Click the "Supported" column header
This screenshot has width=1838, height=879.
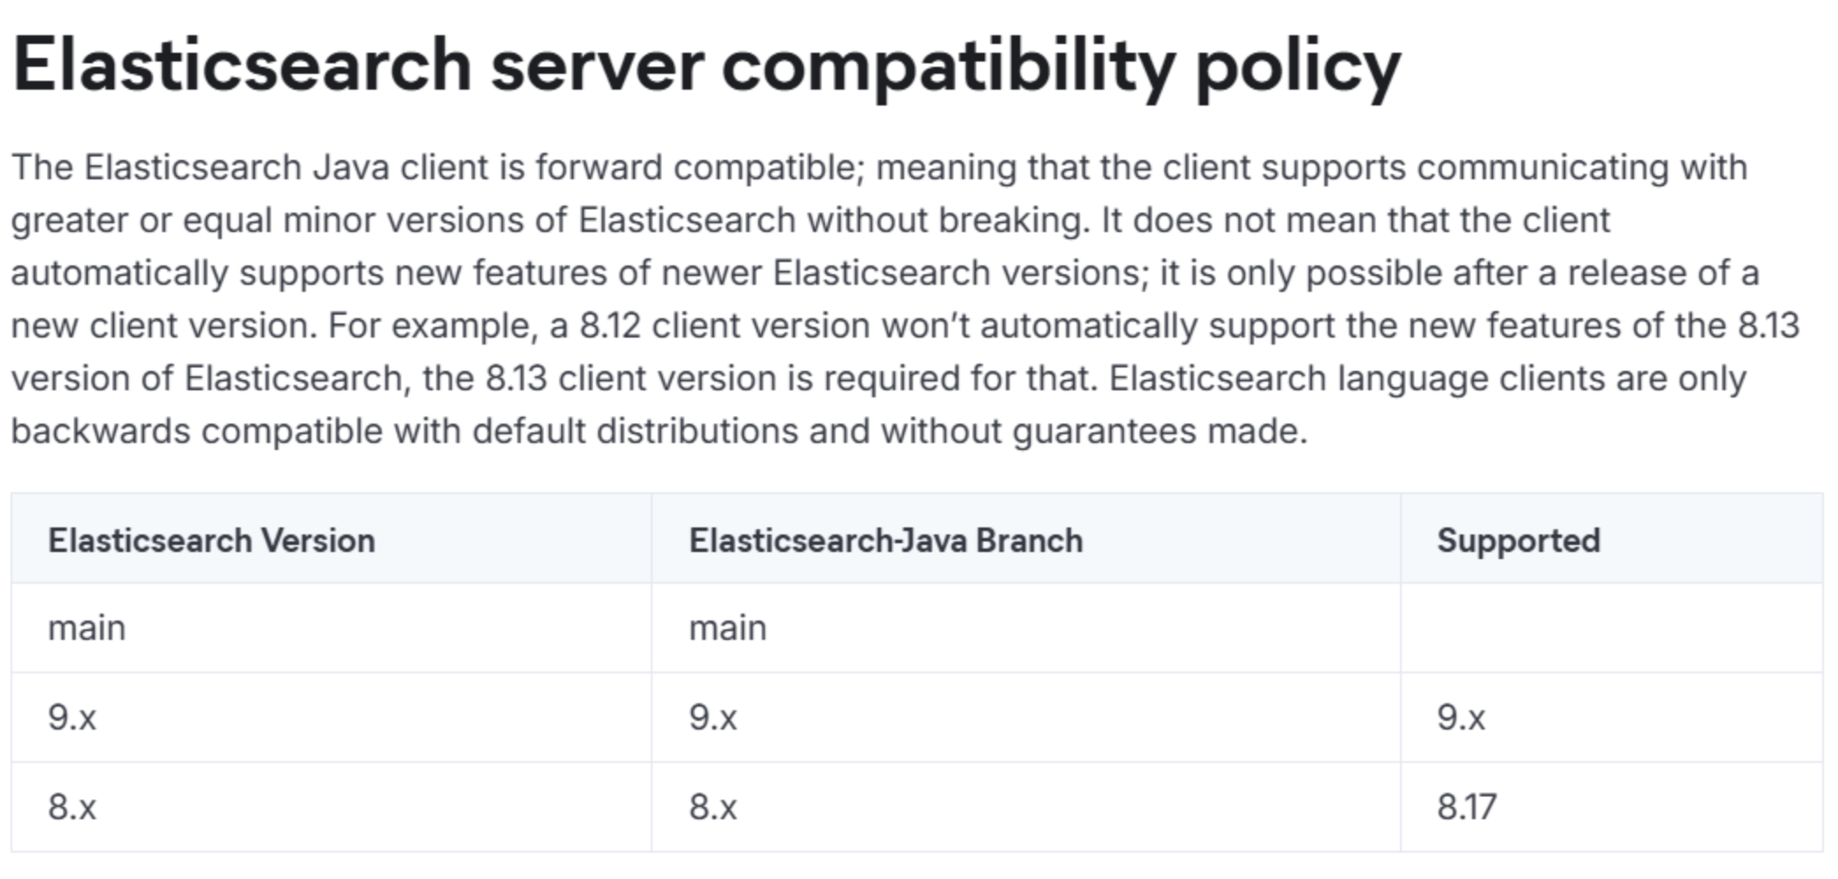coord(1518,541)
